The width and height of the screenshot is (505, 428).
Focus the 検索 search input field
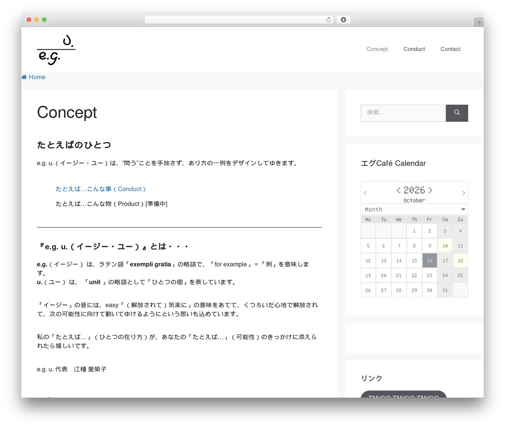tap(403, 113)
